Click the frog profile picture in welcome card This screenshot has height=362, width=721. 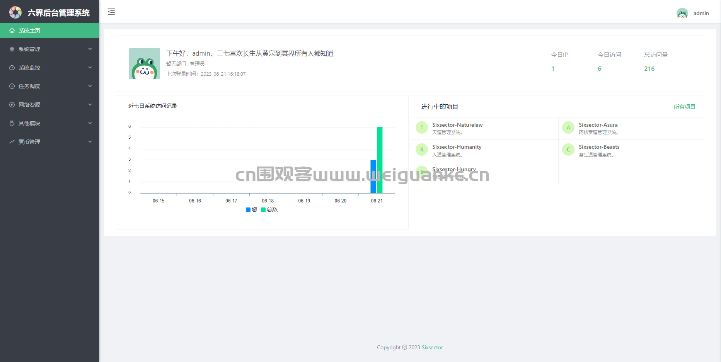pos(145,64)
